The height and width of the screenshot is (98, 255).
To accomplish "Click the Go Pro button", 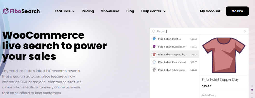I will 237,11.
